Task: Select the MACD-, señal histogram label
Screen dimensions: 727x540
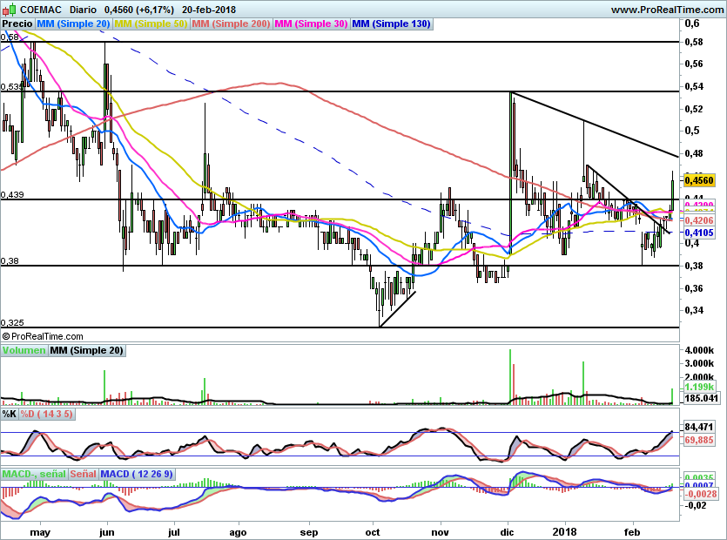Action: pyautogui.click(x=32, y=474)
